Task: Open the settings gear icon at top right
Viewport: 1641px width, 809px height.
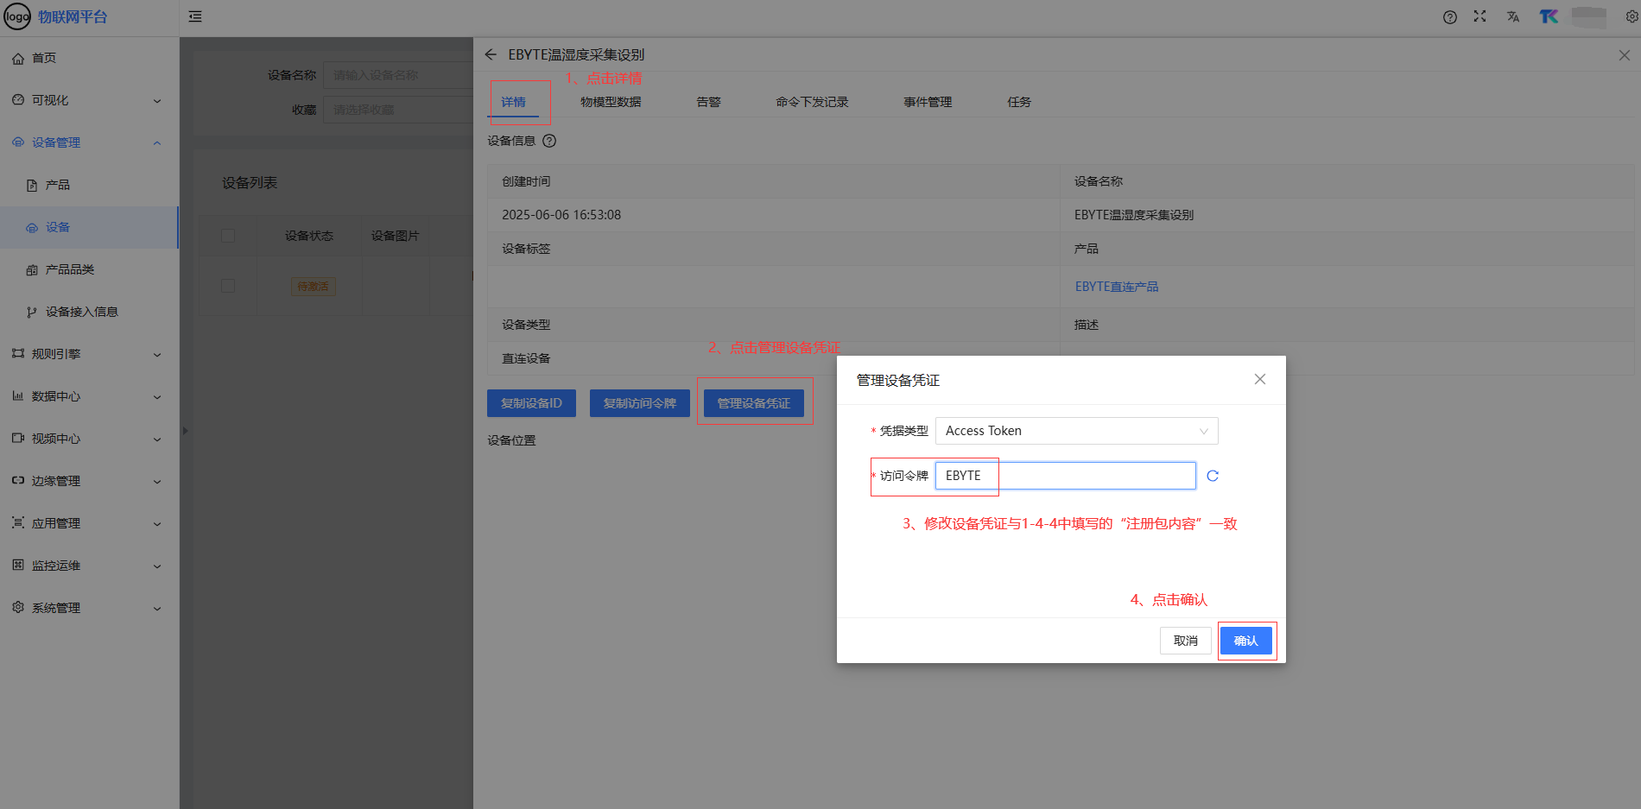Action: pyautogui.click(x=1631, y=16)
